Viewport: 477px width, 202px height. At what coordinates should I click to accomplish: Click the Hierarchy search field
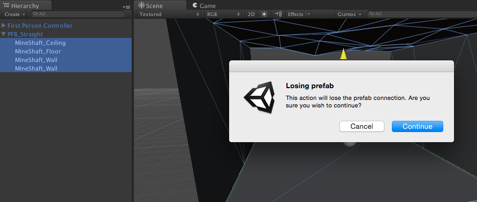pos(78,14)
